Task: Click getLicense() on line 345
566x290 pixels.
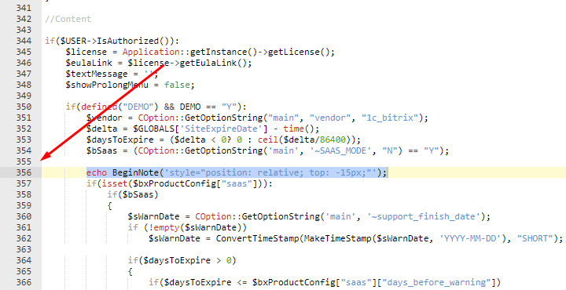Action: [299, 53]
